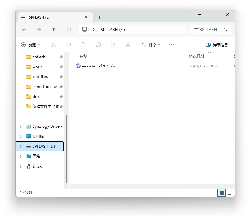Image resolution: width=251 pixels, height=216 pixels.
Task: Click the horizontal scrollbar in file list
Action: pyautogui.click(x=131, y=186)
